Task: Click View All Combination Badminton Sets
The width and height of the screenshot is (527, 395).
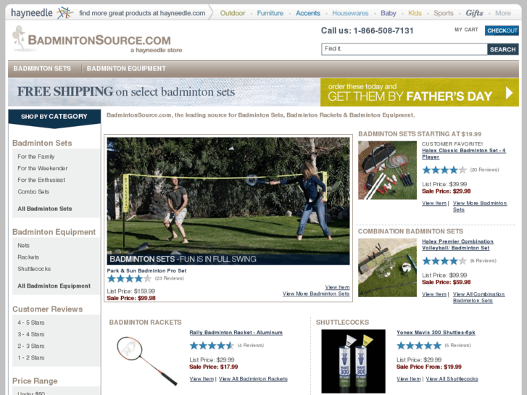Action: point(478,297)
